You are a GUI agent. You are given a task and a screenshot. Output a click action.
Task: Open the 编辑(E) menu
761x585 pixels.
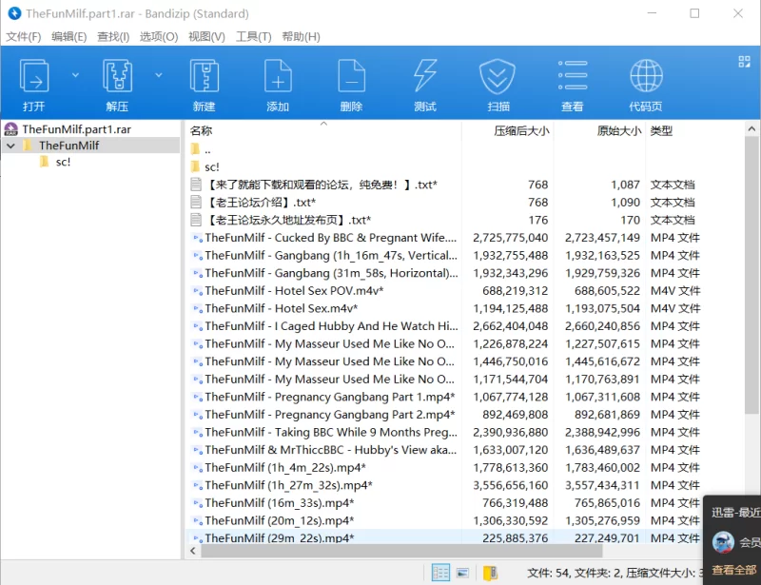click(x=68, y=37)
